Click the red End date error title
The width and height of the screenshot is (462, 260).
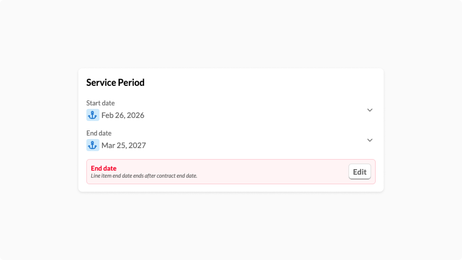pos(103,168)
